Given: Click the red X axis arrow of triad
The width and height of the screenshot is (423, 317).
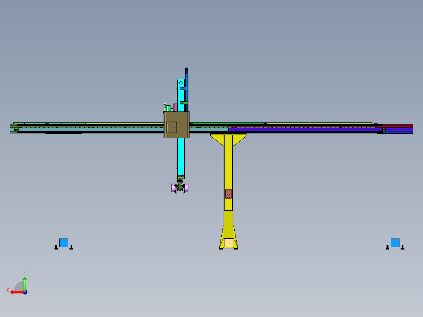Looking at the screenshot, I should [x=17, y=292].
